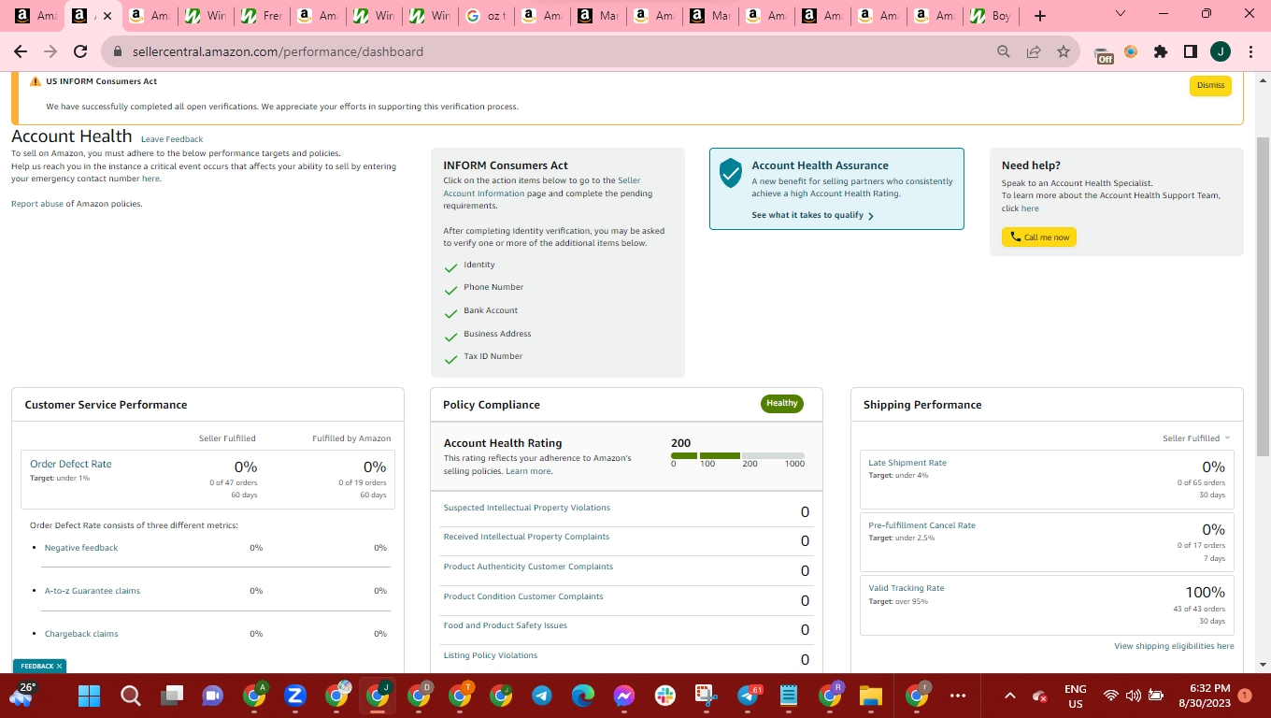
Task: Show the taskbar overflow three-dot menu
Action: (x=957, y=696)
